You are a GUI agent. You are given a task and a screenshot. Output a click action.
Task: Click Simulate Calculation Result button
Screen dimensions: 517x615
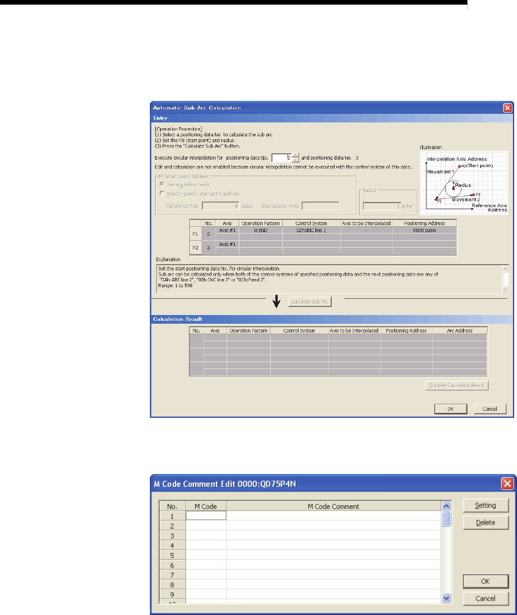pos(457,385)
